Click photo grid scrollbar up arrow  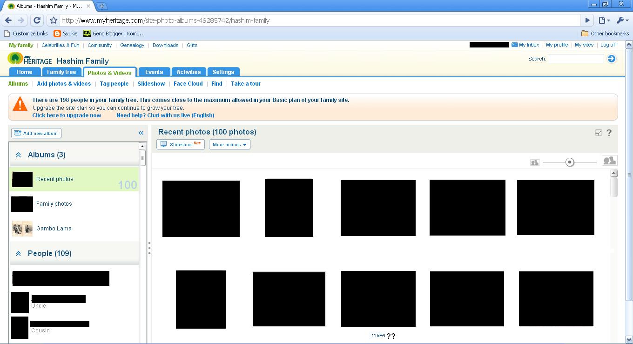614,173
